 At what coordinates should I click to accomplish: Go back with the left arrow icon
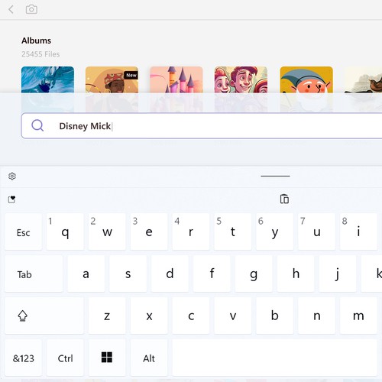point(11,10)
